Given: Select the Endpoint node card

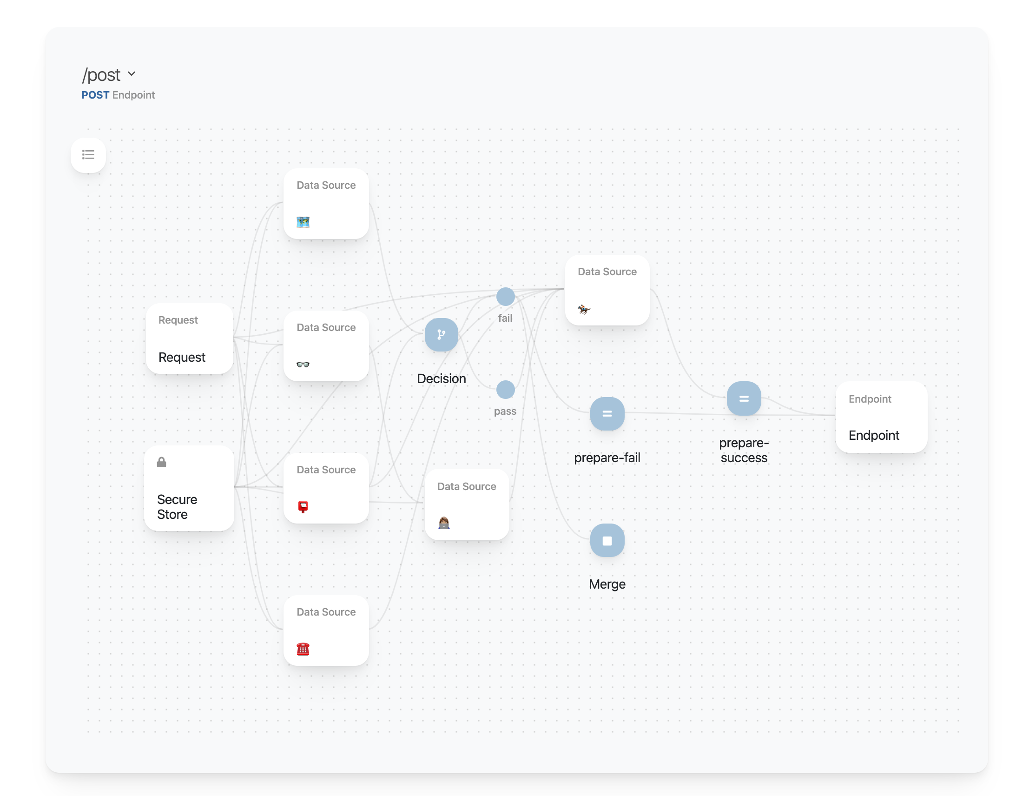Looking at the screenshot, I should (881, 418).
